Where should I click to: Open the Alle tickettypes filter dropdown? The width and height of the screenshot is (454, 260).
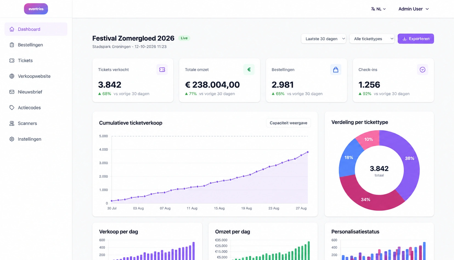click(372, 39)
